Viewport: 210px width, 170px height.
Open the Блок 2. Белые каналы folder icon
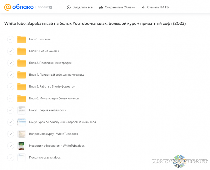tap(22, 51)
